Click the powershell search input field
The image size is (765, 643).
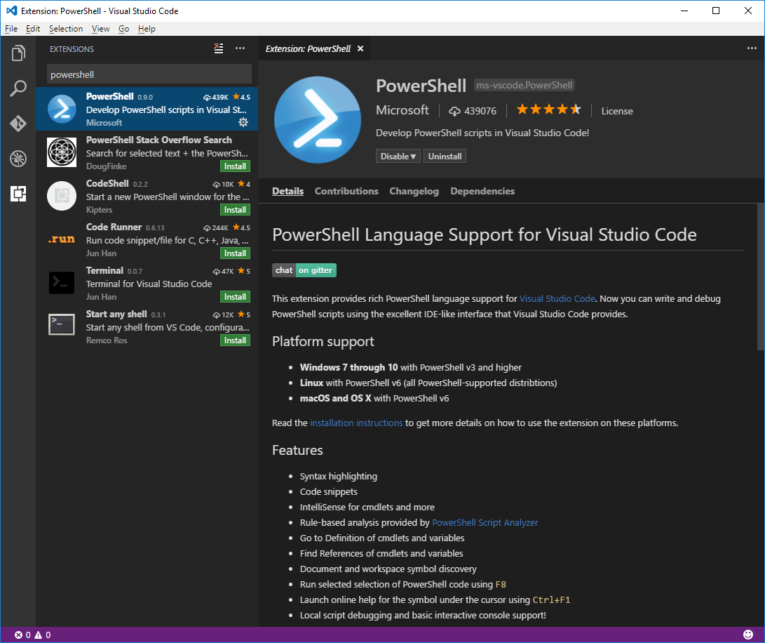pyautogui.click(x=149, y=74)
